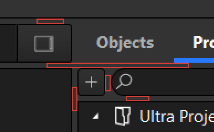
Task: Click the dark button left of layout icon
Action: (x=8, y=43)
